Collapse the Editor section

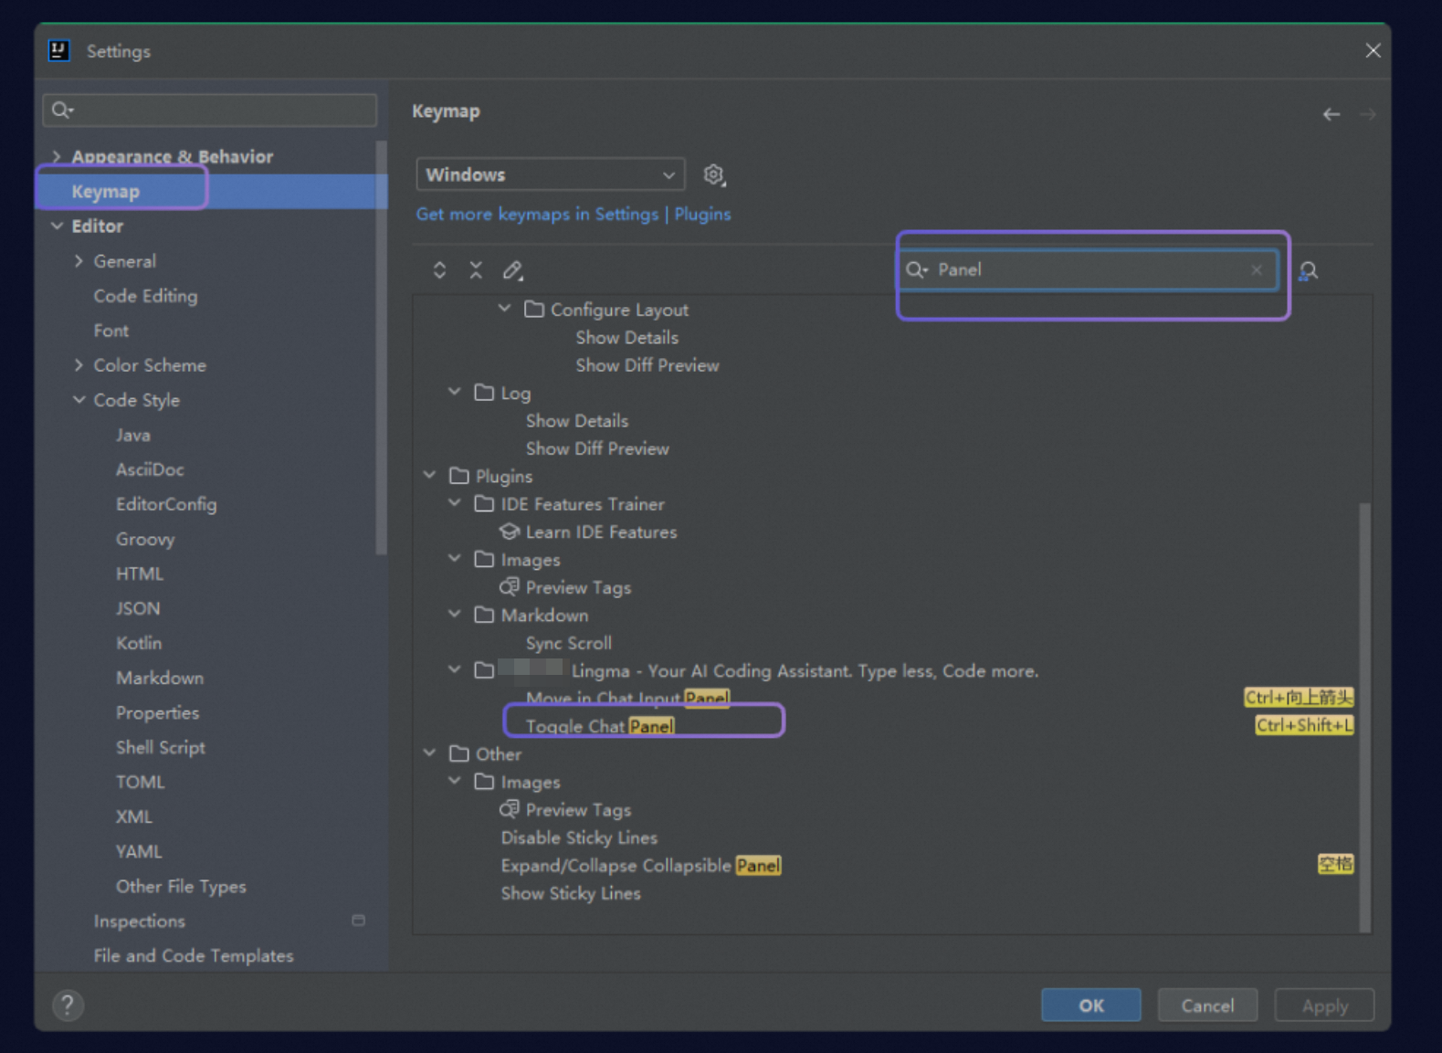(x=57, y=226)
